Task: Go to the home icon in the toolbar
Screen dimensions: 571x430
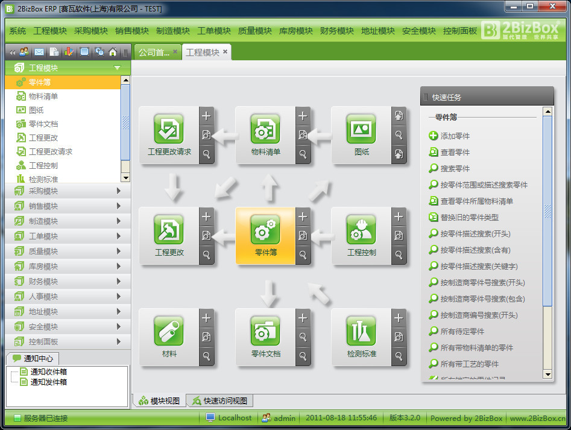Action: coord(113,52)
